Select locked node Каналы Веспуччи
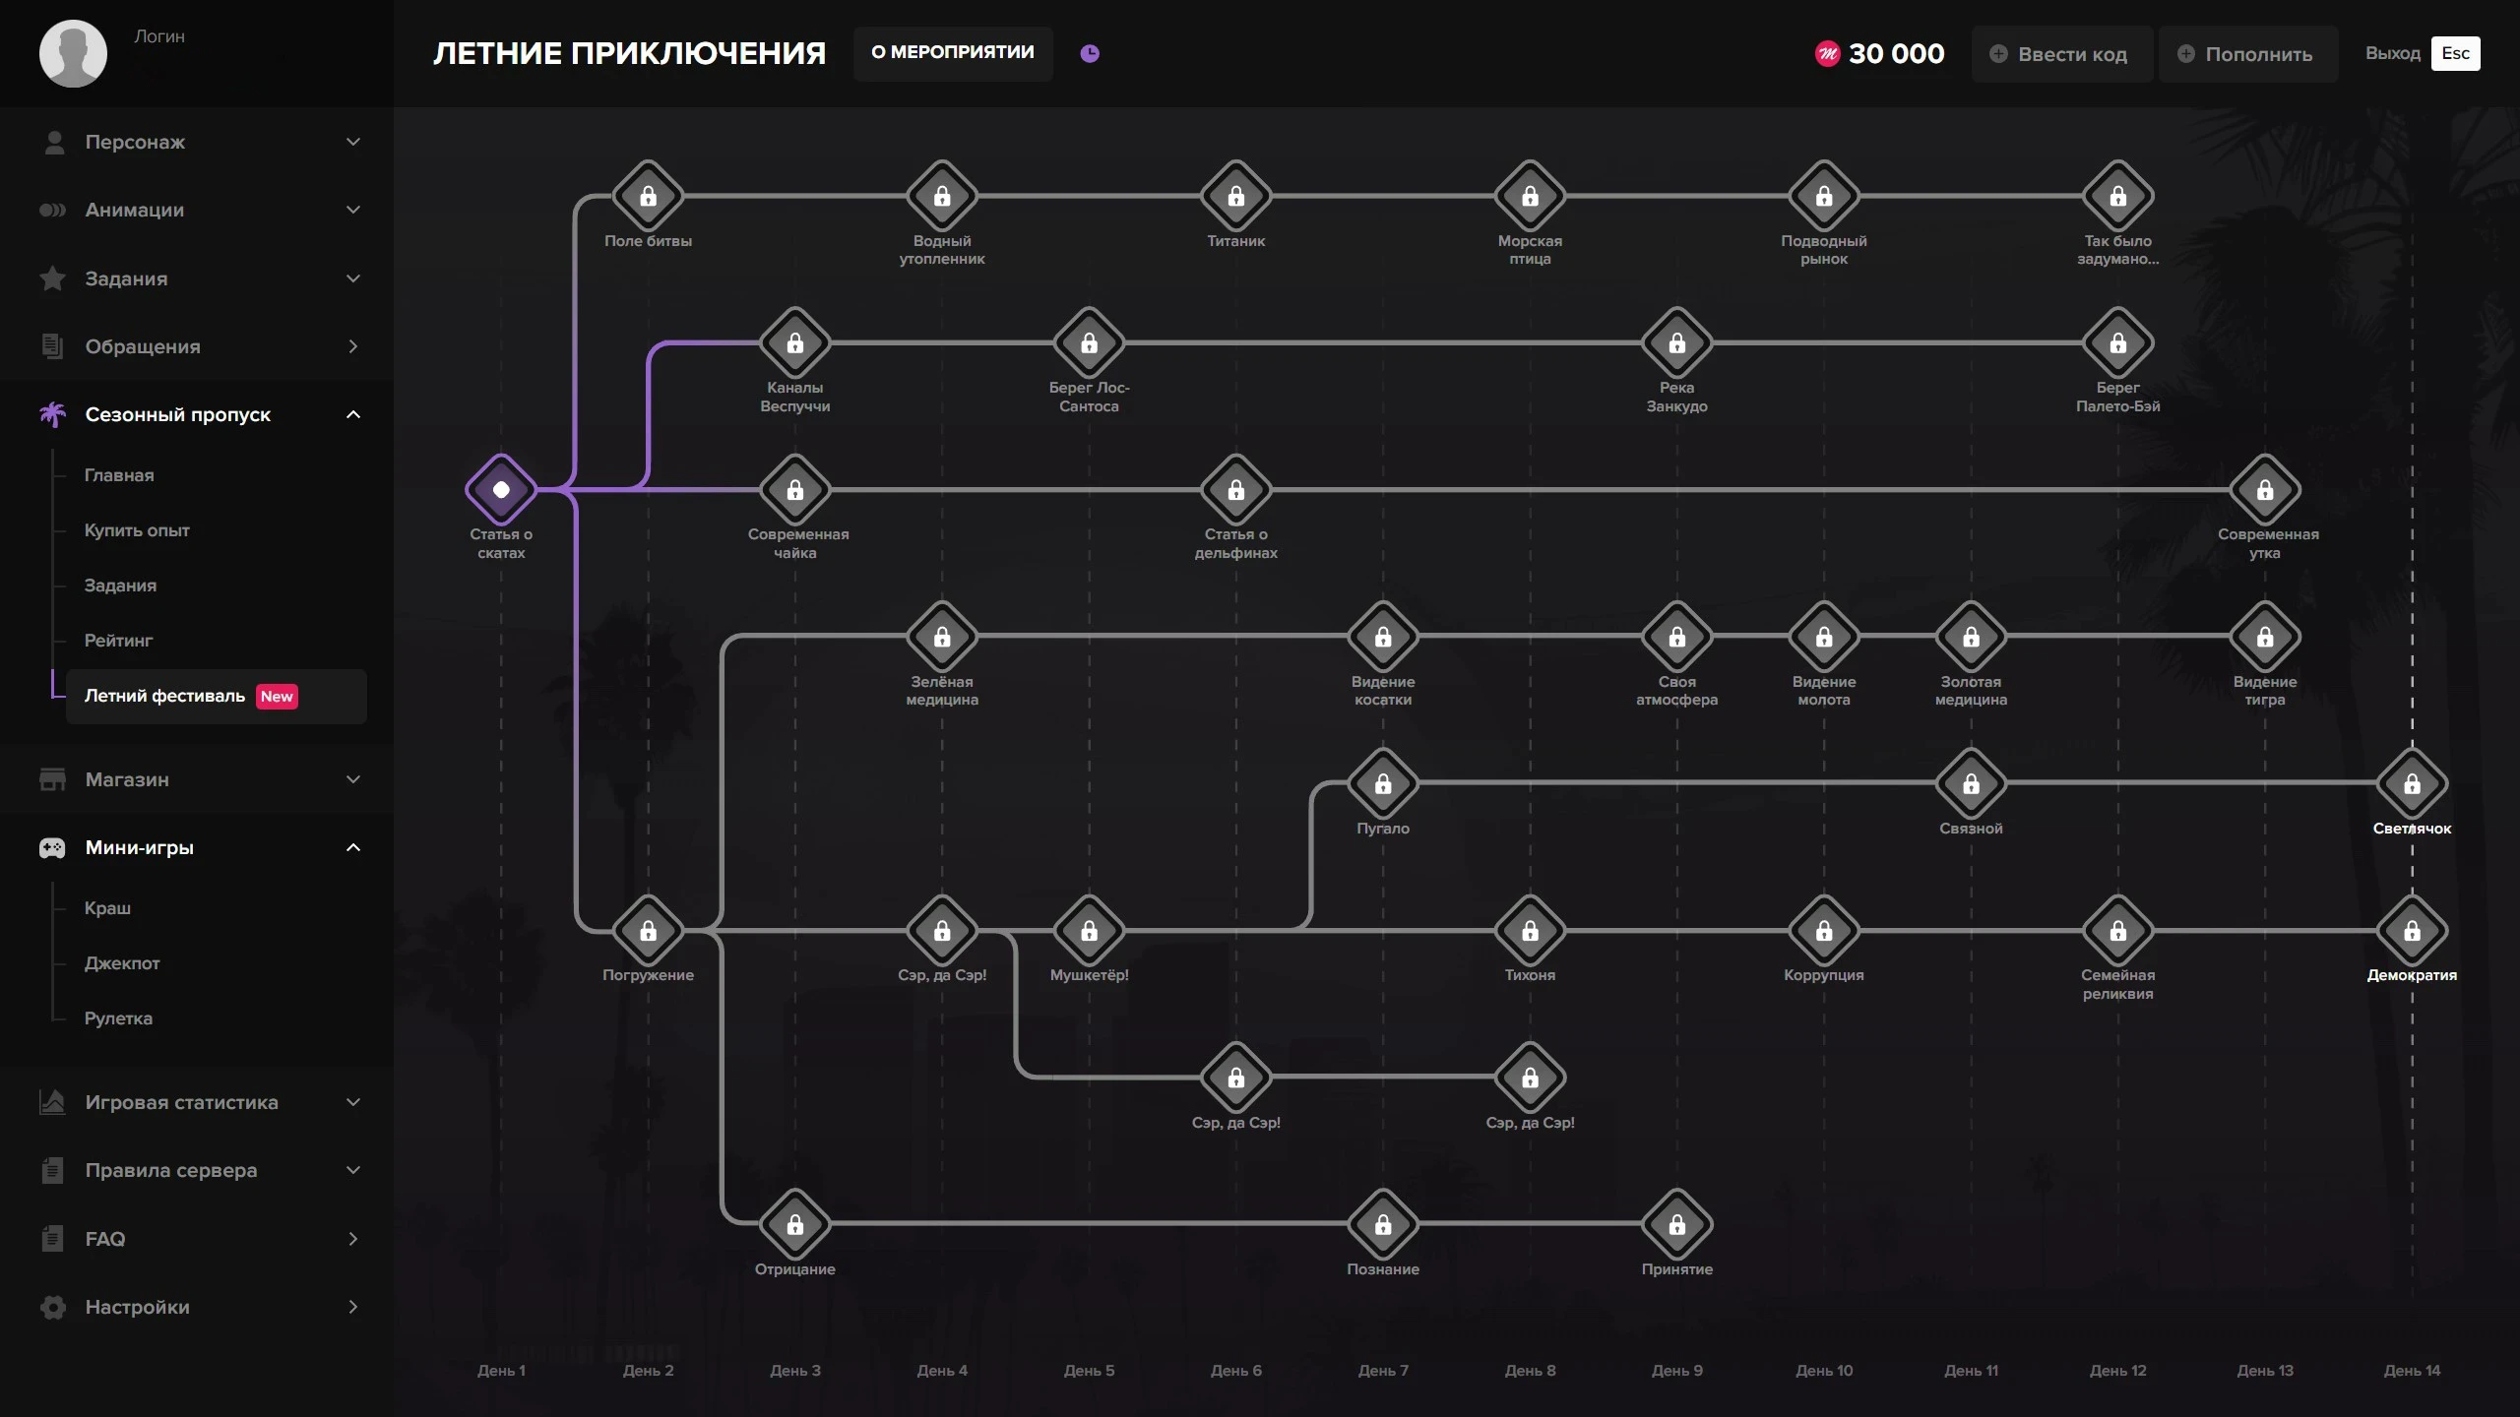The width and height of the screenshot is (2520, 1417). point(794,342)
